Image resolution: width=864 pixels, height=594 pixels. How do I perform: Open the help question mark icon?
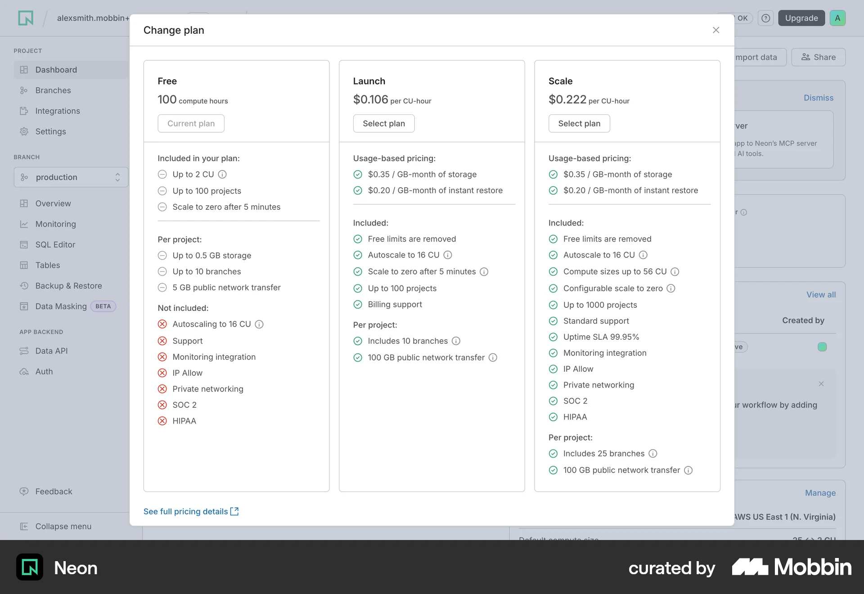click(x=765, y=18)
